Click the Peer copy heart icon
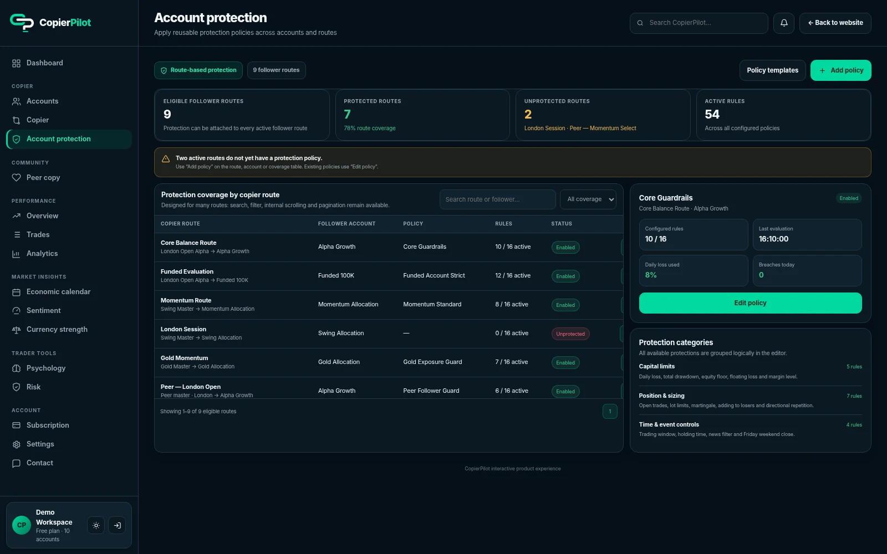 point(16,178)
